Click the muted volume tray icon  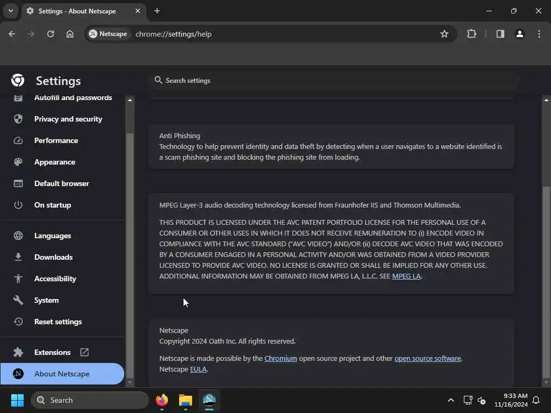point(482,400)
